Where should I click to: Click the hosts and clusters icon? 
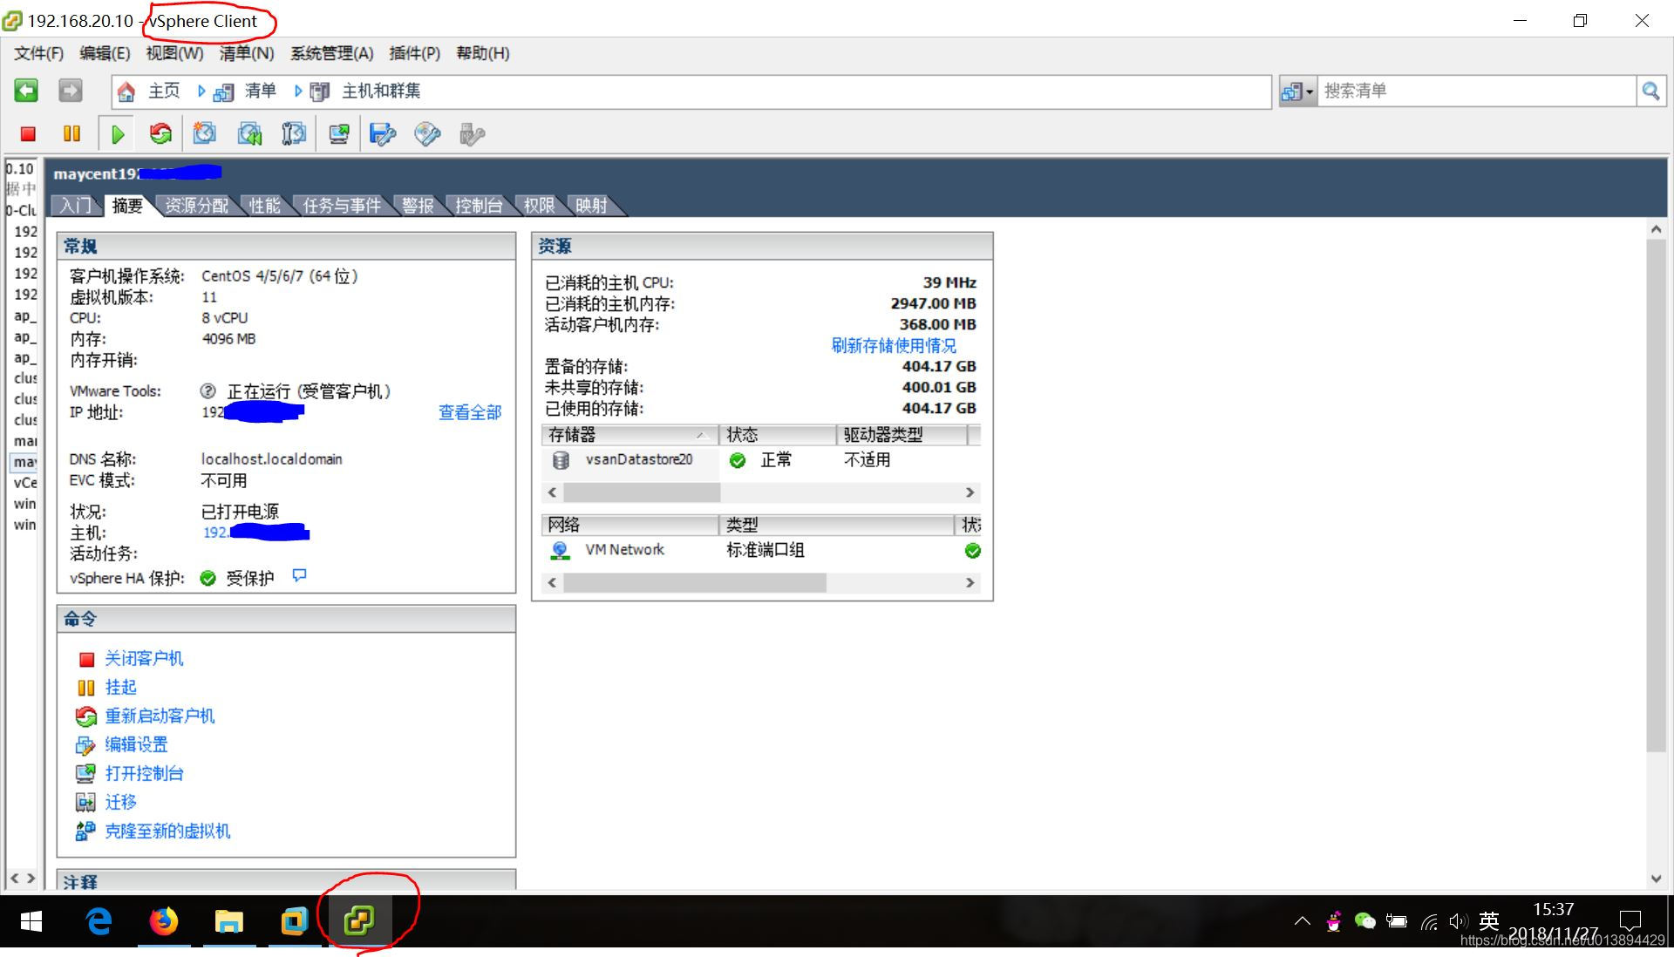(320, 91)
